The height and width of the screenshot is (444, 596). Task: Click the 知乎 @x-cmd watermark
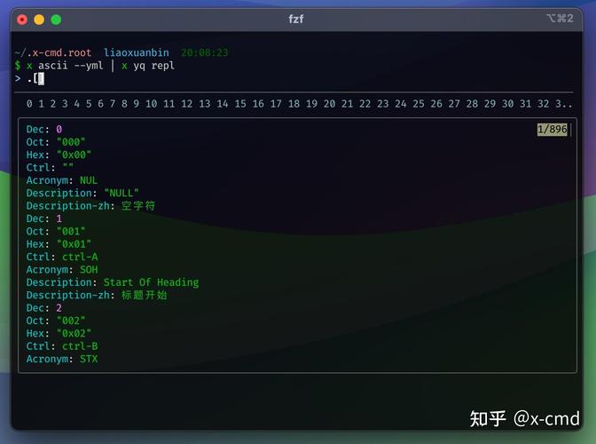coord(524,418)
